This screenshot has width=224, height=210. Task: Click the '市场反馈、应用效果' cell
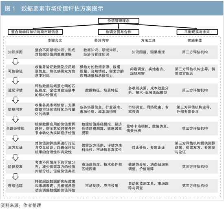(x=101, y=186)
